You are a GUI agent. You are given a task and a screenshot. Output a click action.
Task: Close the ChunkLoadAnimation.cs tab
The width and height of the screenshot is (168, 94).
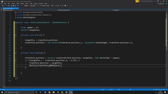pyautogui.click(x=18, y=8)
